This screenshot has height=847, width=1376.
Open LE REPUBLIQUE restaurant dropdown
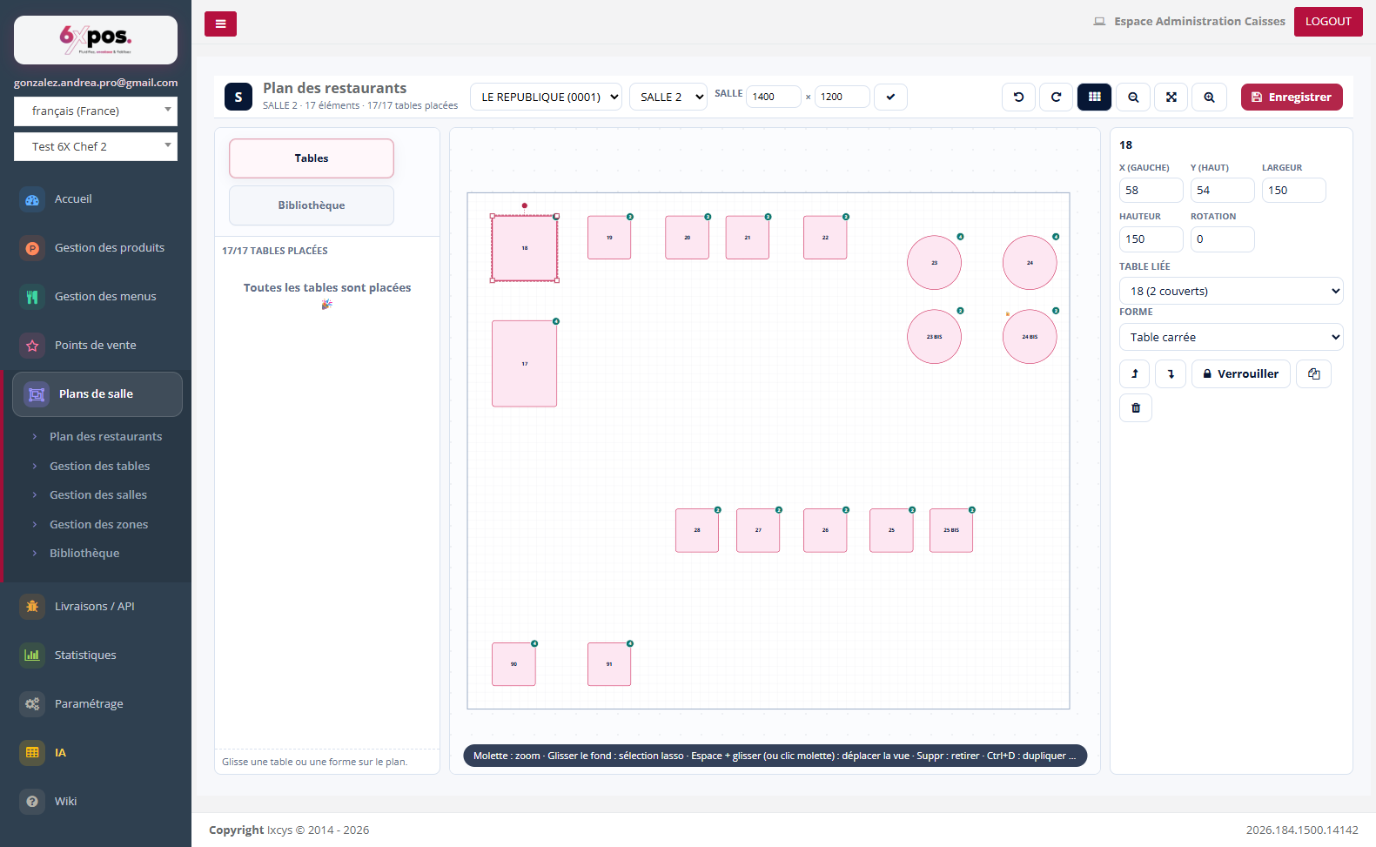tap(546, 97)
